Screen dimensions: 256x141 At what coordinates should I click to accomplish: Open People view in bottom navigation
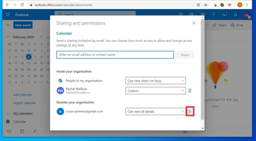pyautogui.click(x=35, y=131)
